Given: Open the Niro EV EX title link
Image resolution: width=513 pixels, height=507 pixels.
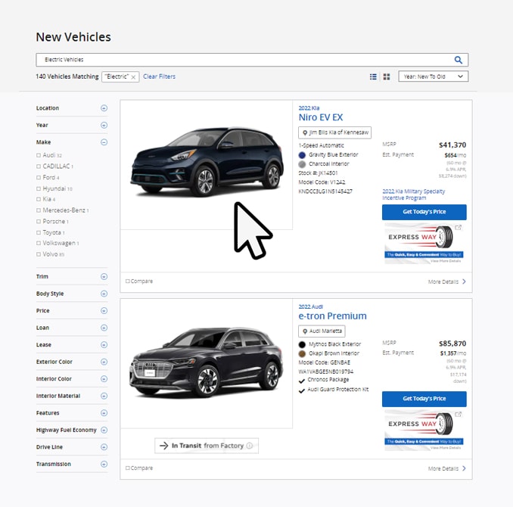Looking at the screenshot, I should click(321, 117).
